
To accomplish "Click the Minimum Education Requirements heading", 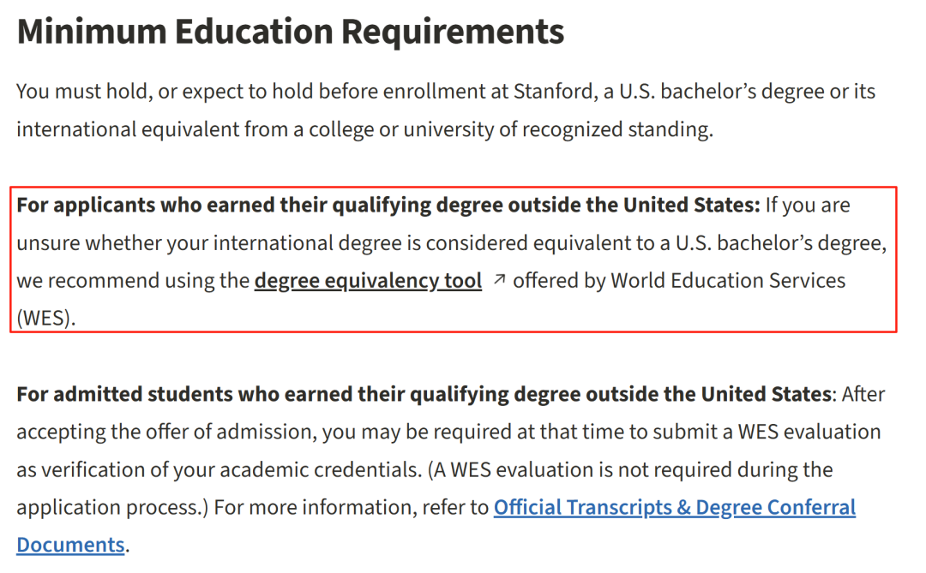I will (291, 32).
